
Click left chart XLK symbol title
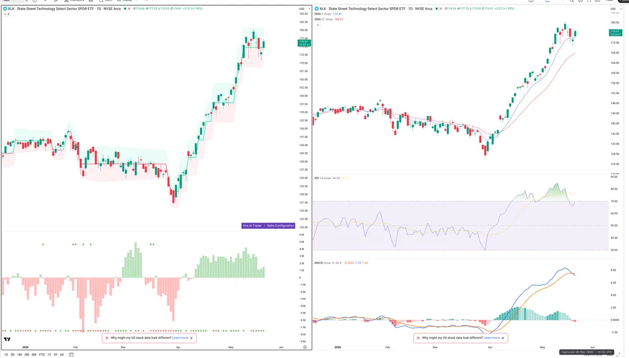(64, 9)
